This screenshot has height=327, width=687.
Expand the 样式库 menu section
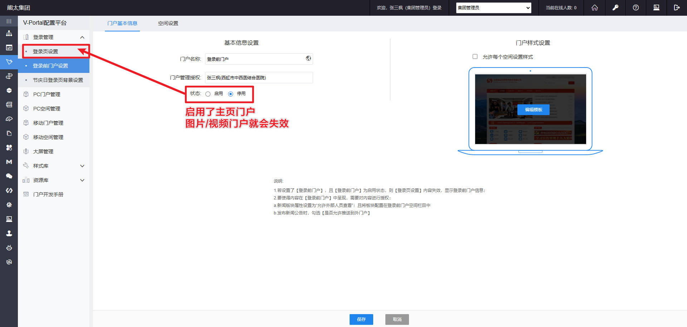(x=54, y=165)
